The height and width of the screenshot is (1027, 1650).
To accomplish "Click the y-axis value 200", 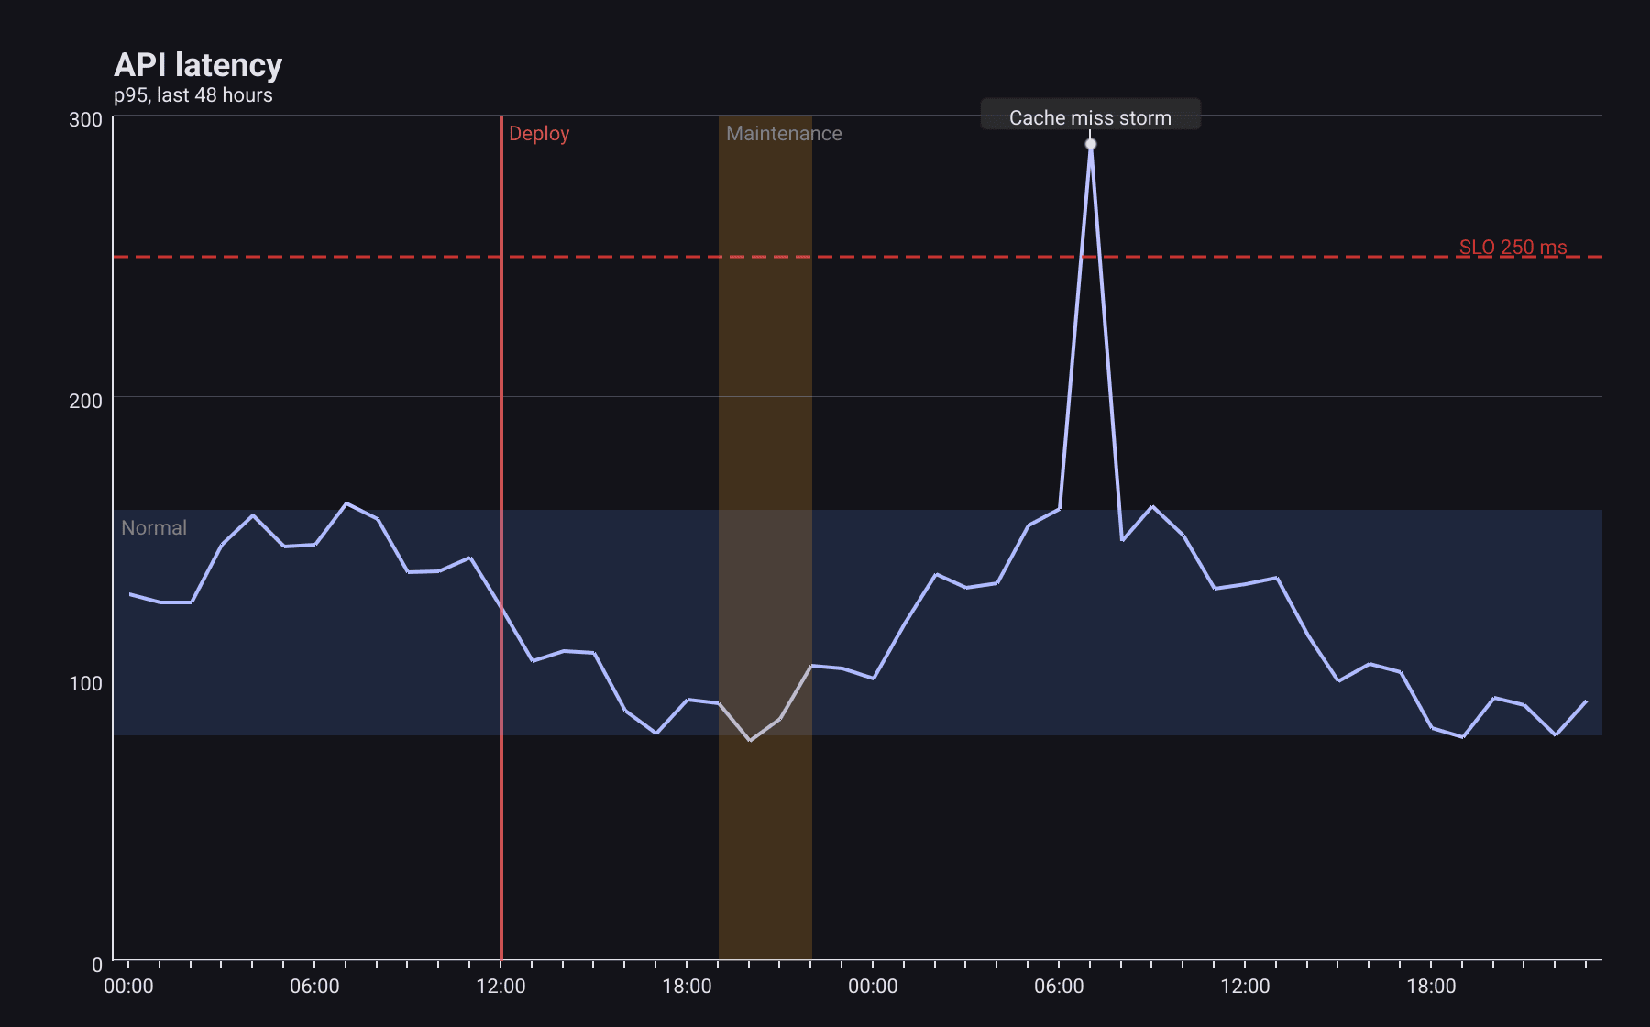I will (85, 402).
